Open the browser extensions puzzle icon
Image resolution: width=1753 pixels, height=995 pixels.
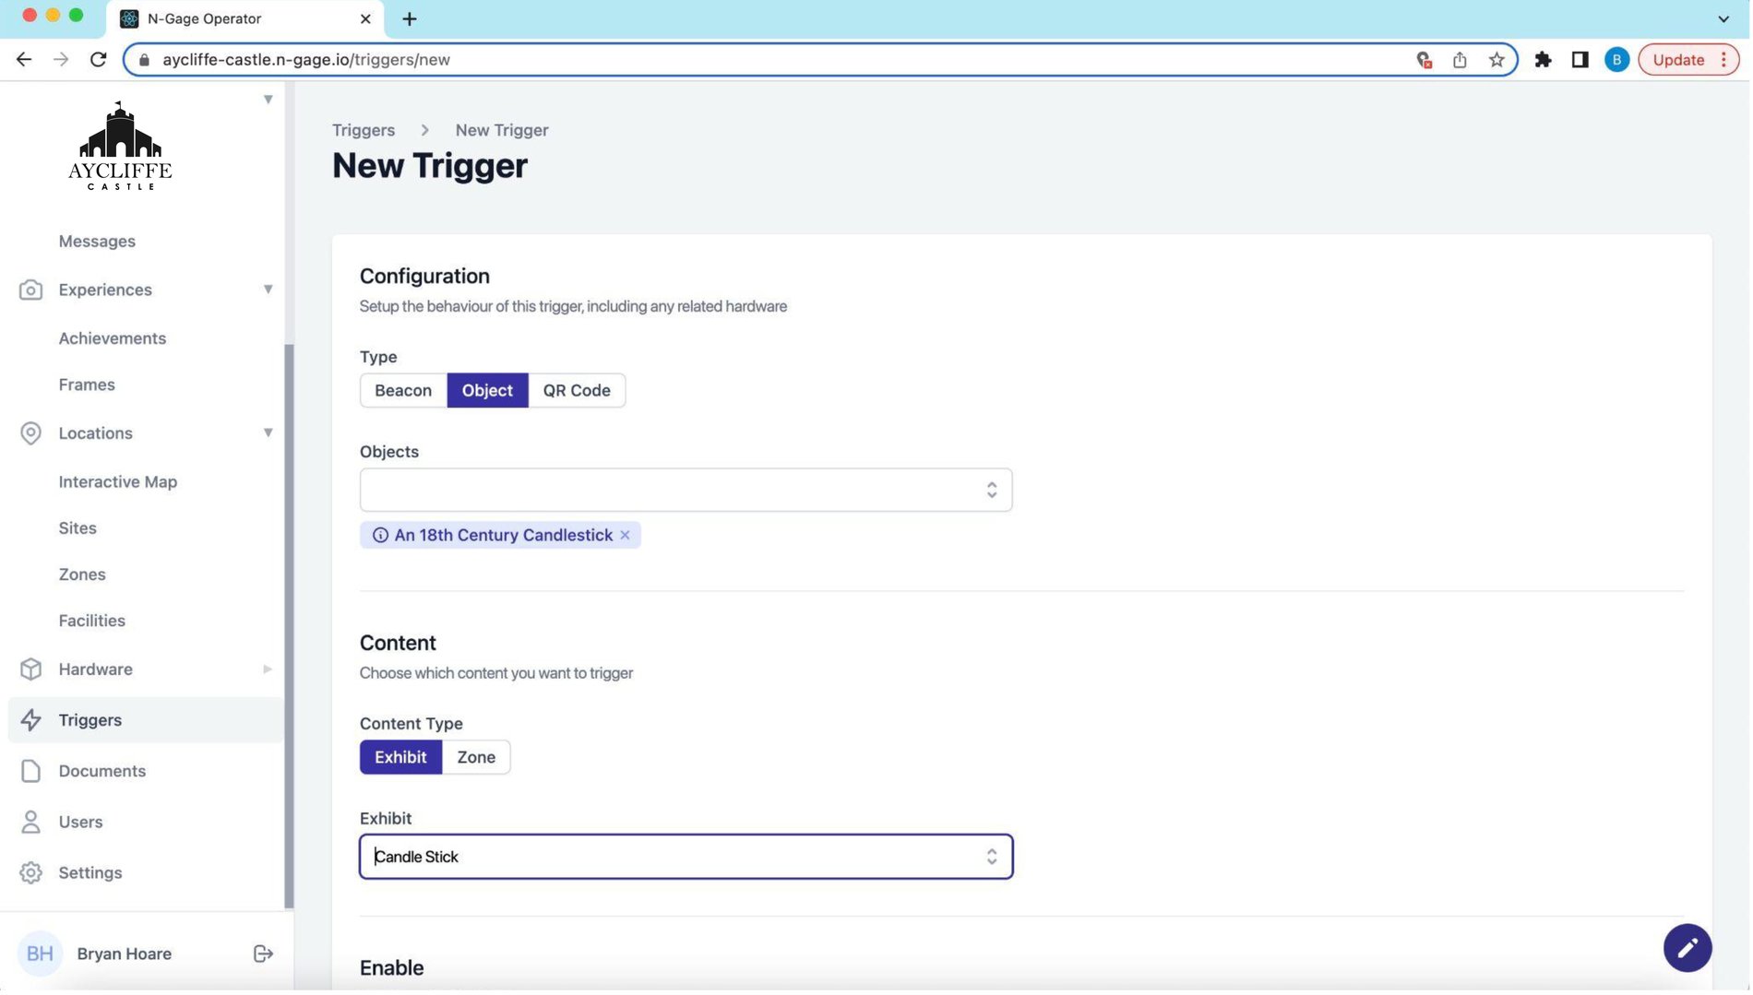pos(1544,60)
